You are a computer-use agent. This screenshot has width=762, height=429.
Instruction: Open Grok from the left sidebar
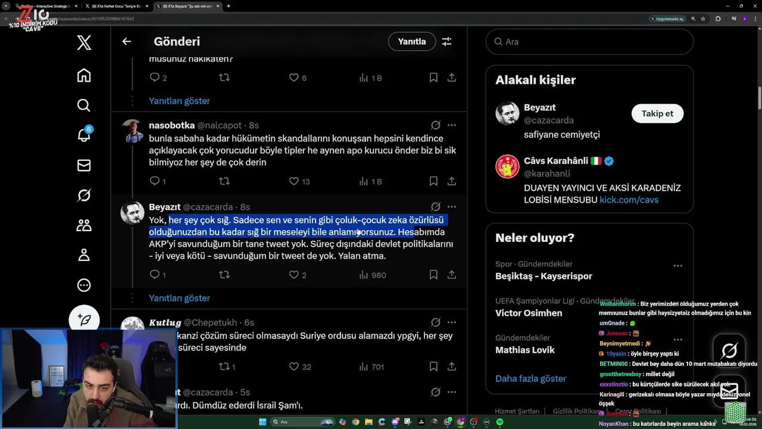[84, 195]
